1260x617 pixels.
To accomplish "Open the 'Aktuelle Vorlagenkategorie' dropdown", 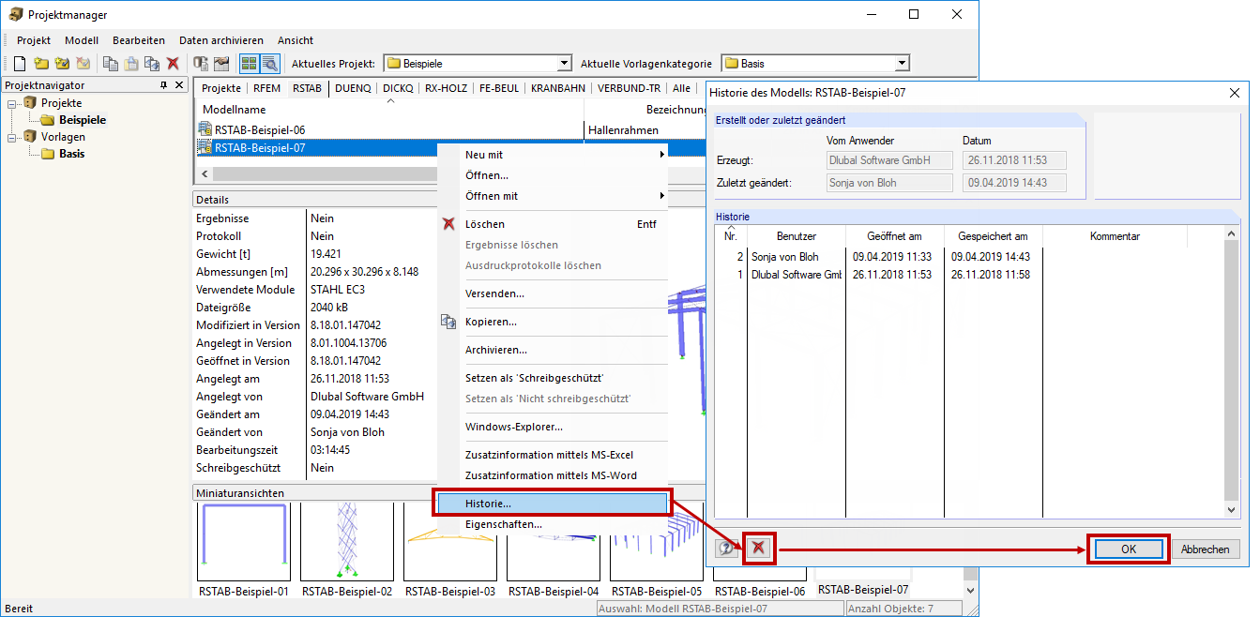I will coord(903,63).
